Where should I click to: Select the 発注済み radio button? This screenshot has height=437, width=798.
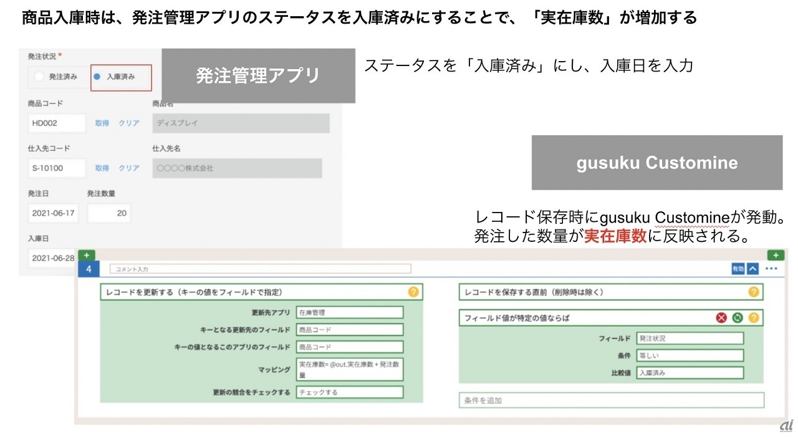[x=40, y=77]
